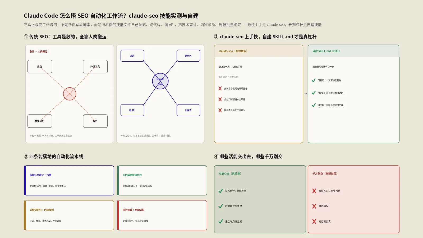Click the text 装上跑一周，先建立手感
The height and width of the screenshot is (238, 423).
coord(231,67)
